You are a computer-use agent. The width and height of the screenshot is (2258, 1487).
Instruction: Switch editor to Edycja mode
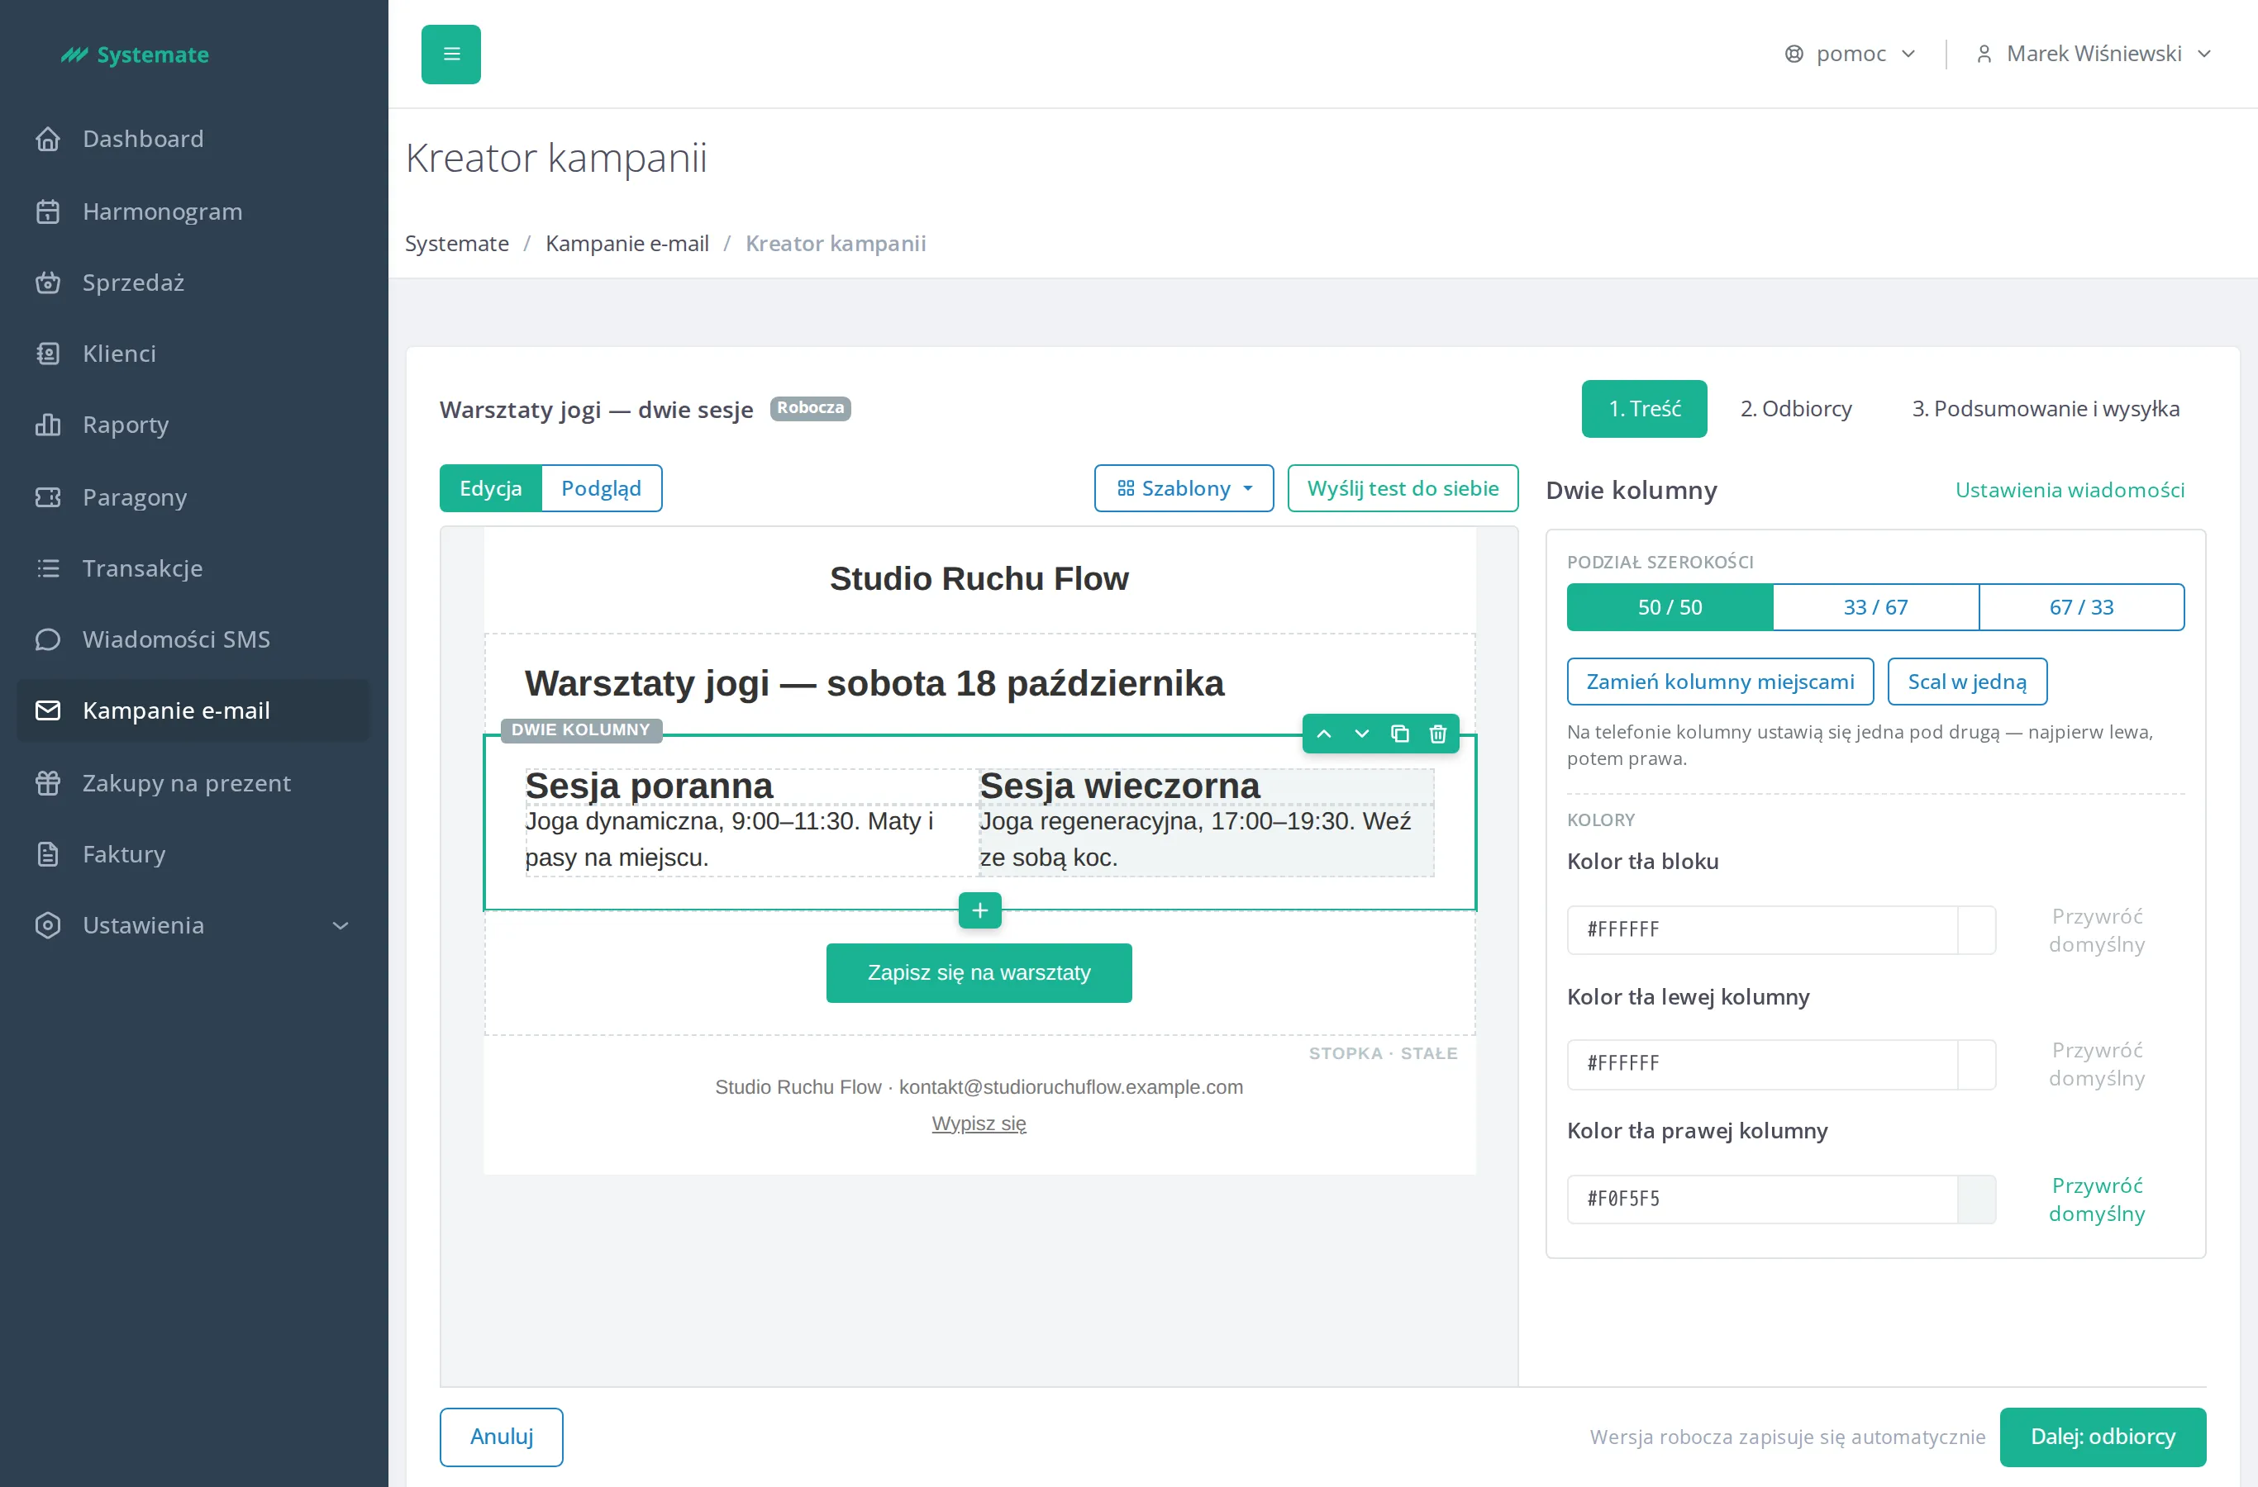point(490,488)
